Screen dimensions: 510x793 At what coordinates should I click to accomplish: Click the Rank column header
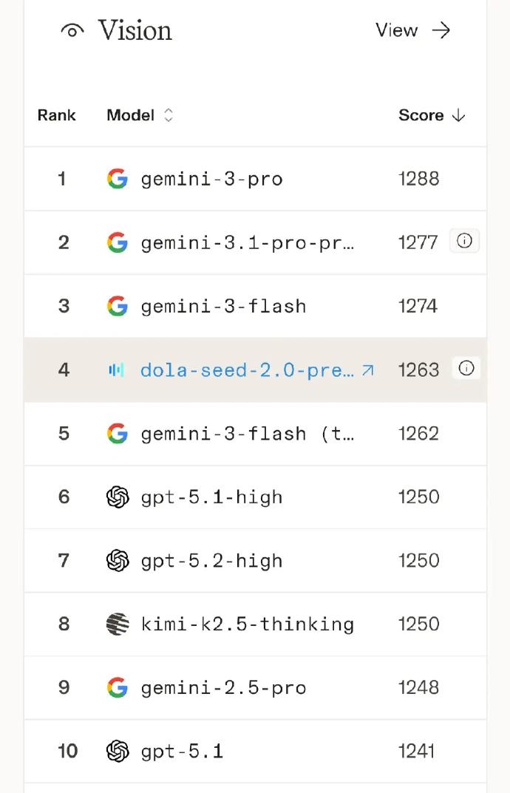click(57, 115)
